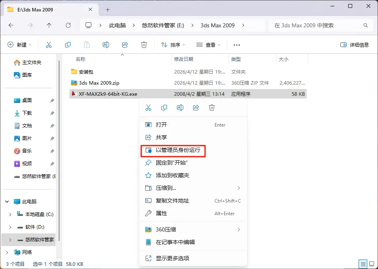Open the 排序 sort dropdown
This screenshot has width=378, height=269.
pyautogui.click(x=173, y=45)
